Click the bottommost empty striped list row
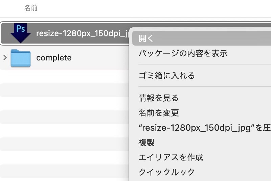271x181 pixels. tap(64, 171)
